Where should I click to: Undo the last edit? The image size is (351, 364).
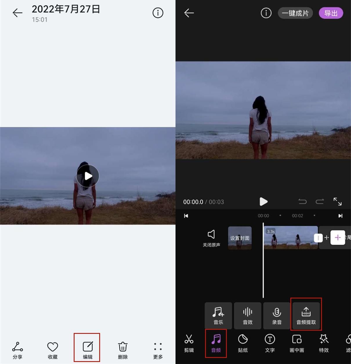tap(303, 201)
